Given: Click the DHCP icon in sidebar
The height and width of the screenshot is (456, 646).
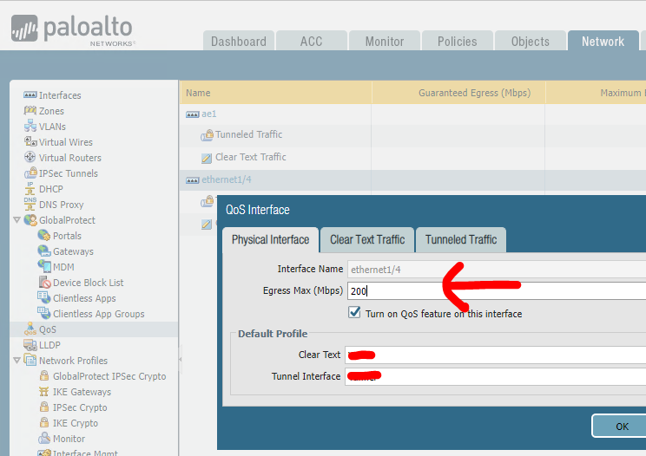Looking at the screenshot, I should [30, 188].
